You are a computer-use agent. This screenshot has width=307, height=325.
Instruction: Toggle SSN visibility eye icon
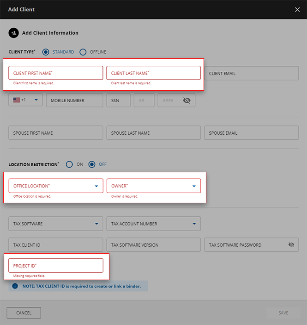[187, 100]
